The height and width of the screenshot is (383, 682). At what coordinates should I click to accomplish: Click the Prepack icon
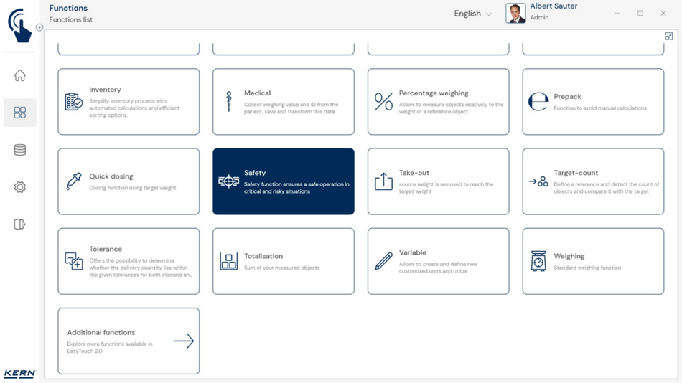tap(538, 102)
